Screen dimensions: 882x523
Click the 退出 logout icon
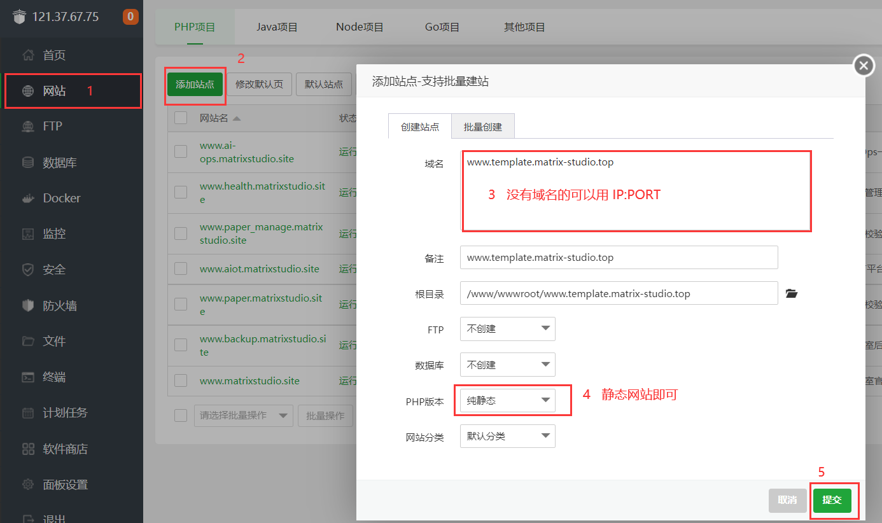click(x=28, y=518)
